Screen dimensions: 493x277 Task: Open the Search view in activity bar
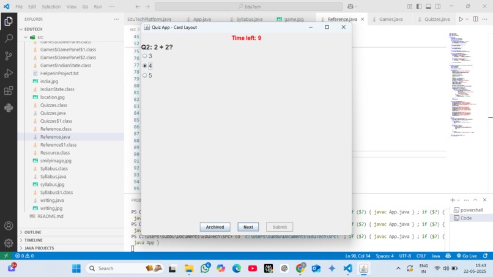click(x=9, y=39)
